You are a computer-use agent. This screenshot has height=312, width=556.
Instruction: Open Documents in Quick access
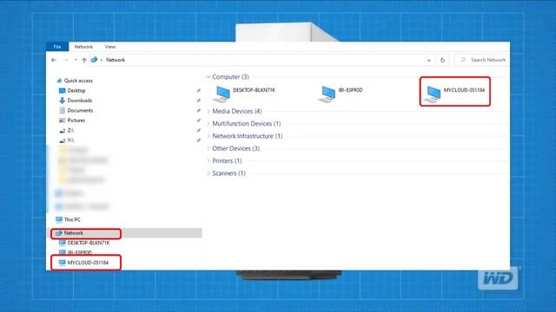point(80,110)
